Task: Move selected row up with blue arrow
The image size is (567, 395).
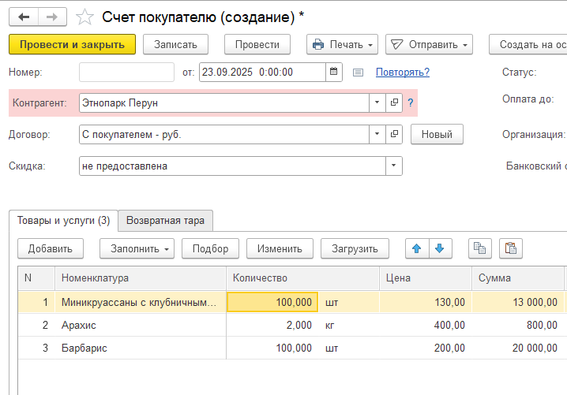Action: [417, 248]
